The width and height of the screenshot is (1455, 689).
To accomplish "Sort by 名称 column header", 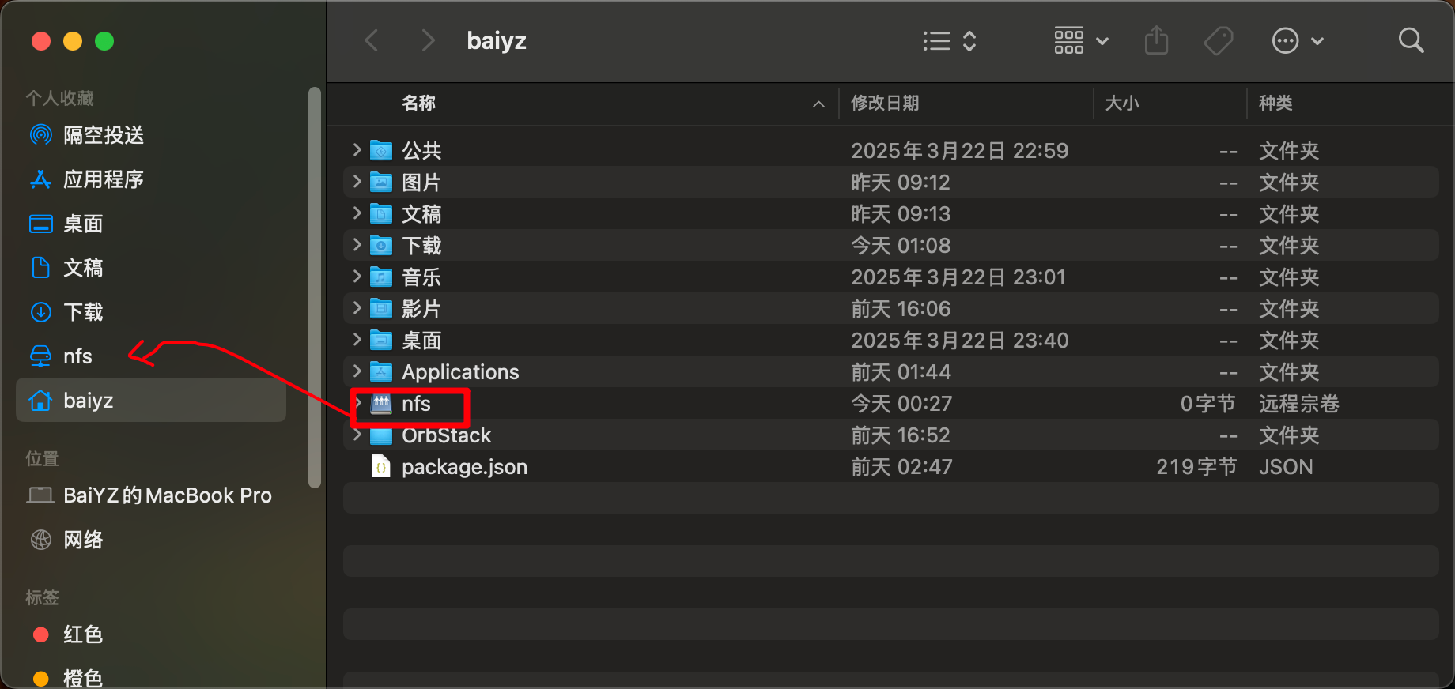I will (419, 104).
